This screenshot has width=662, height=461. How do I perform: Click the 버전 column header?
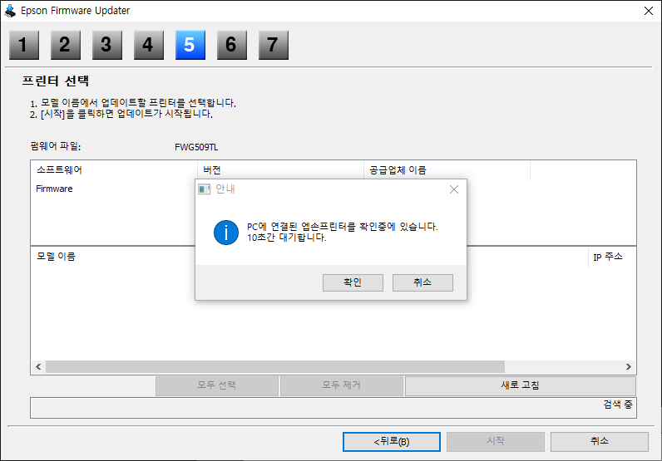pyautogui.click(x=281, y=170)
